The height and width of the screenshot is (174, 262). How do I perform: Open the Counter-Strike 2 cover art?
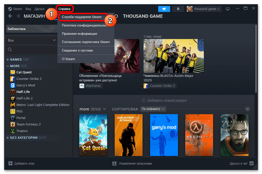(x=128, y=135)
